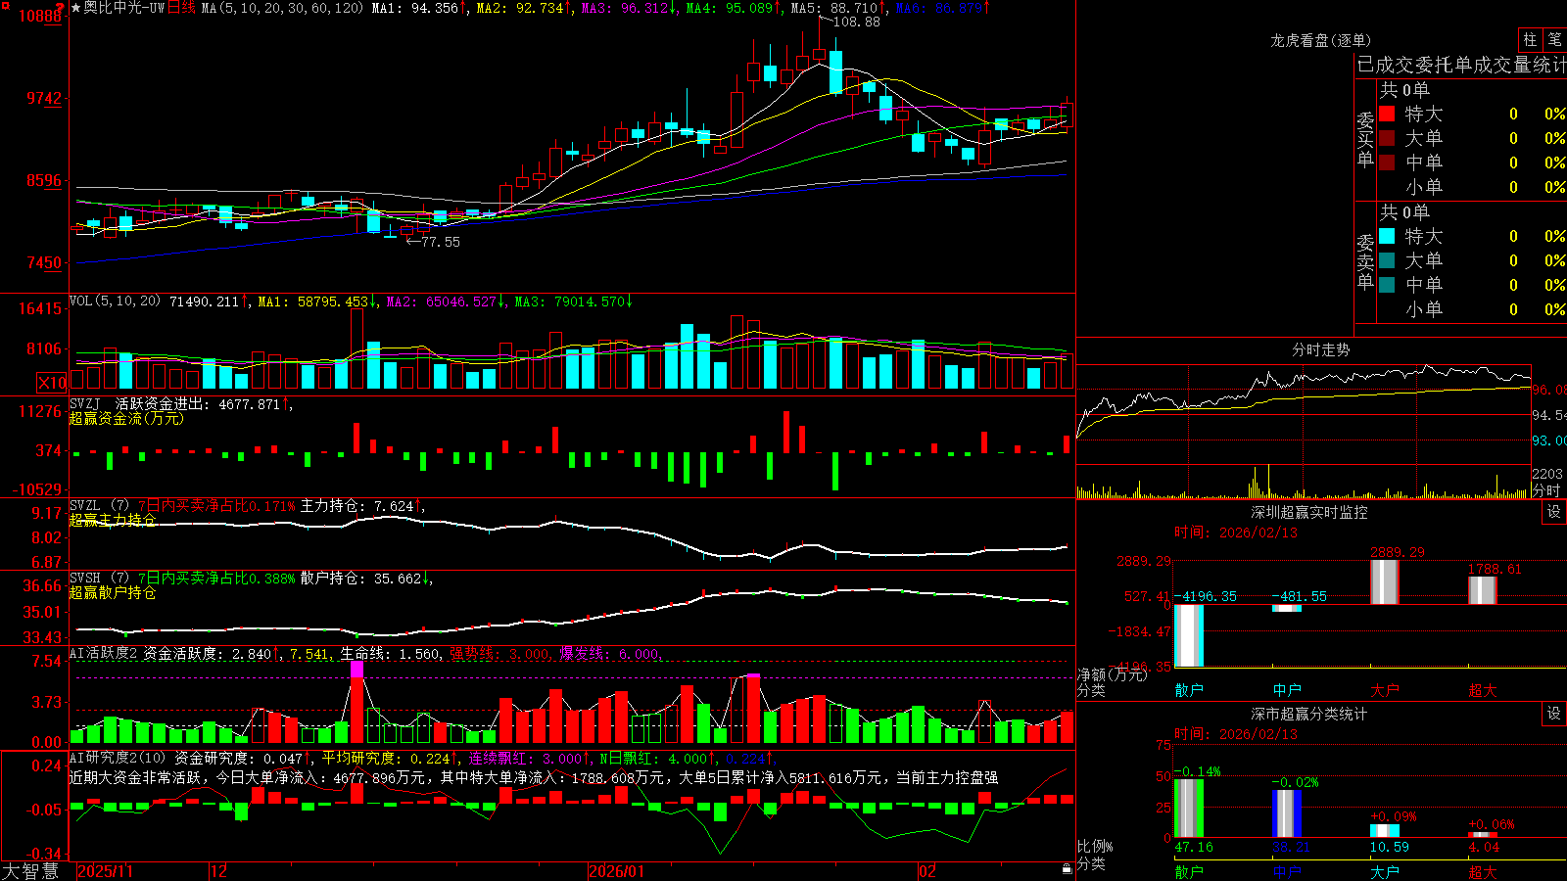Click 时间: 2026/02/13 in 深圳超赢实时监控

pyautogui.click(x=1236, y=533)
